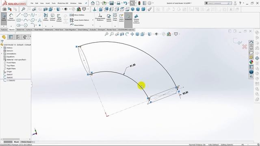
Task: Open the PropertyManager tab icon
Action: click(11, 37)
